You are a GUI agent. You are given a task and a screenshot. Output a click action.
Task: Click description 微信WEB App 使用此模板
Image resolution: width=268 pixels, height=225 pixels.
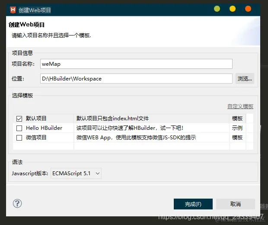(x=136, y=138)
